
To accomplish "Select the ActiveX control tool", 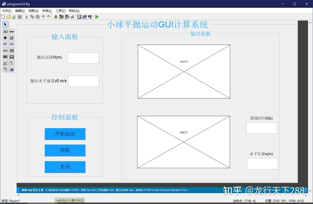I will [11, 70].
